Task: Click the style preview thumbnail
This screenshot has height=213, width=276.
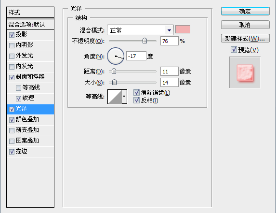Action: click(245, 72)
